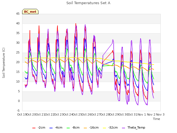
Task: Click the purple Theta_Temp legend color marker
Action: [124, 128]
